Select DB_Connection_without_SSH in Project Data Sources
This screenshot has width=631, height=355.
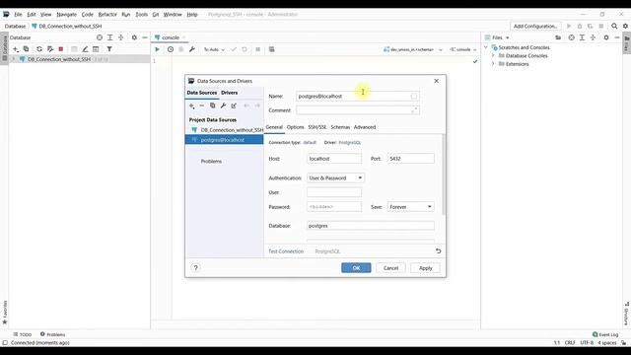[224, 130]
